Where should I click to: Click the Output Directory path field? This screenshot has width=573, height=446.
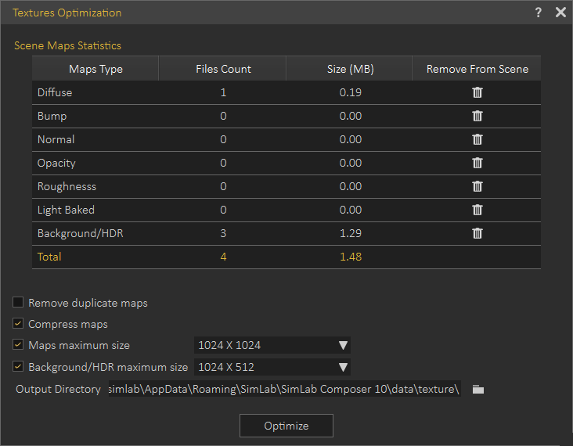coord(284,389)
